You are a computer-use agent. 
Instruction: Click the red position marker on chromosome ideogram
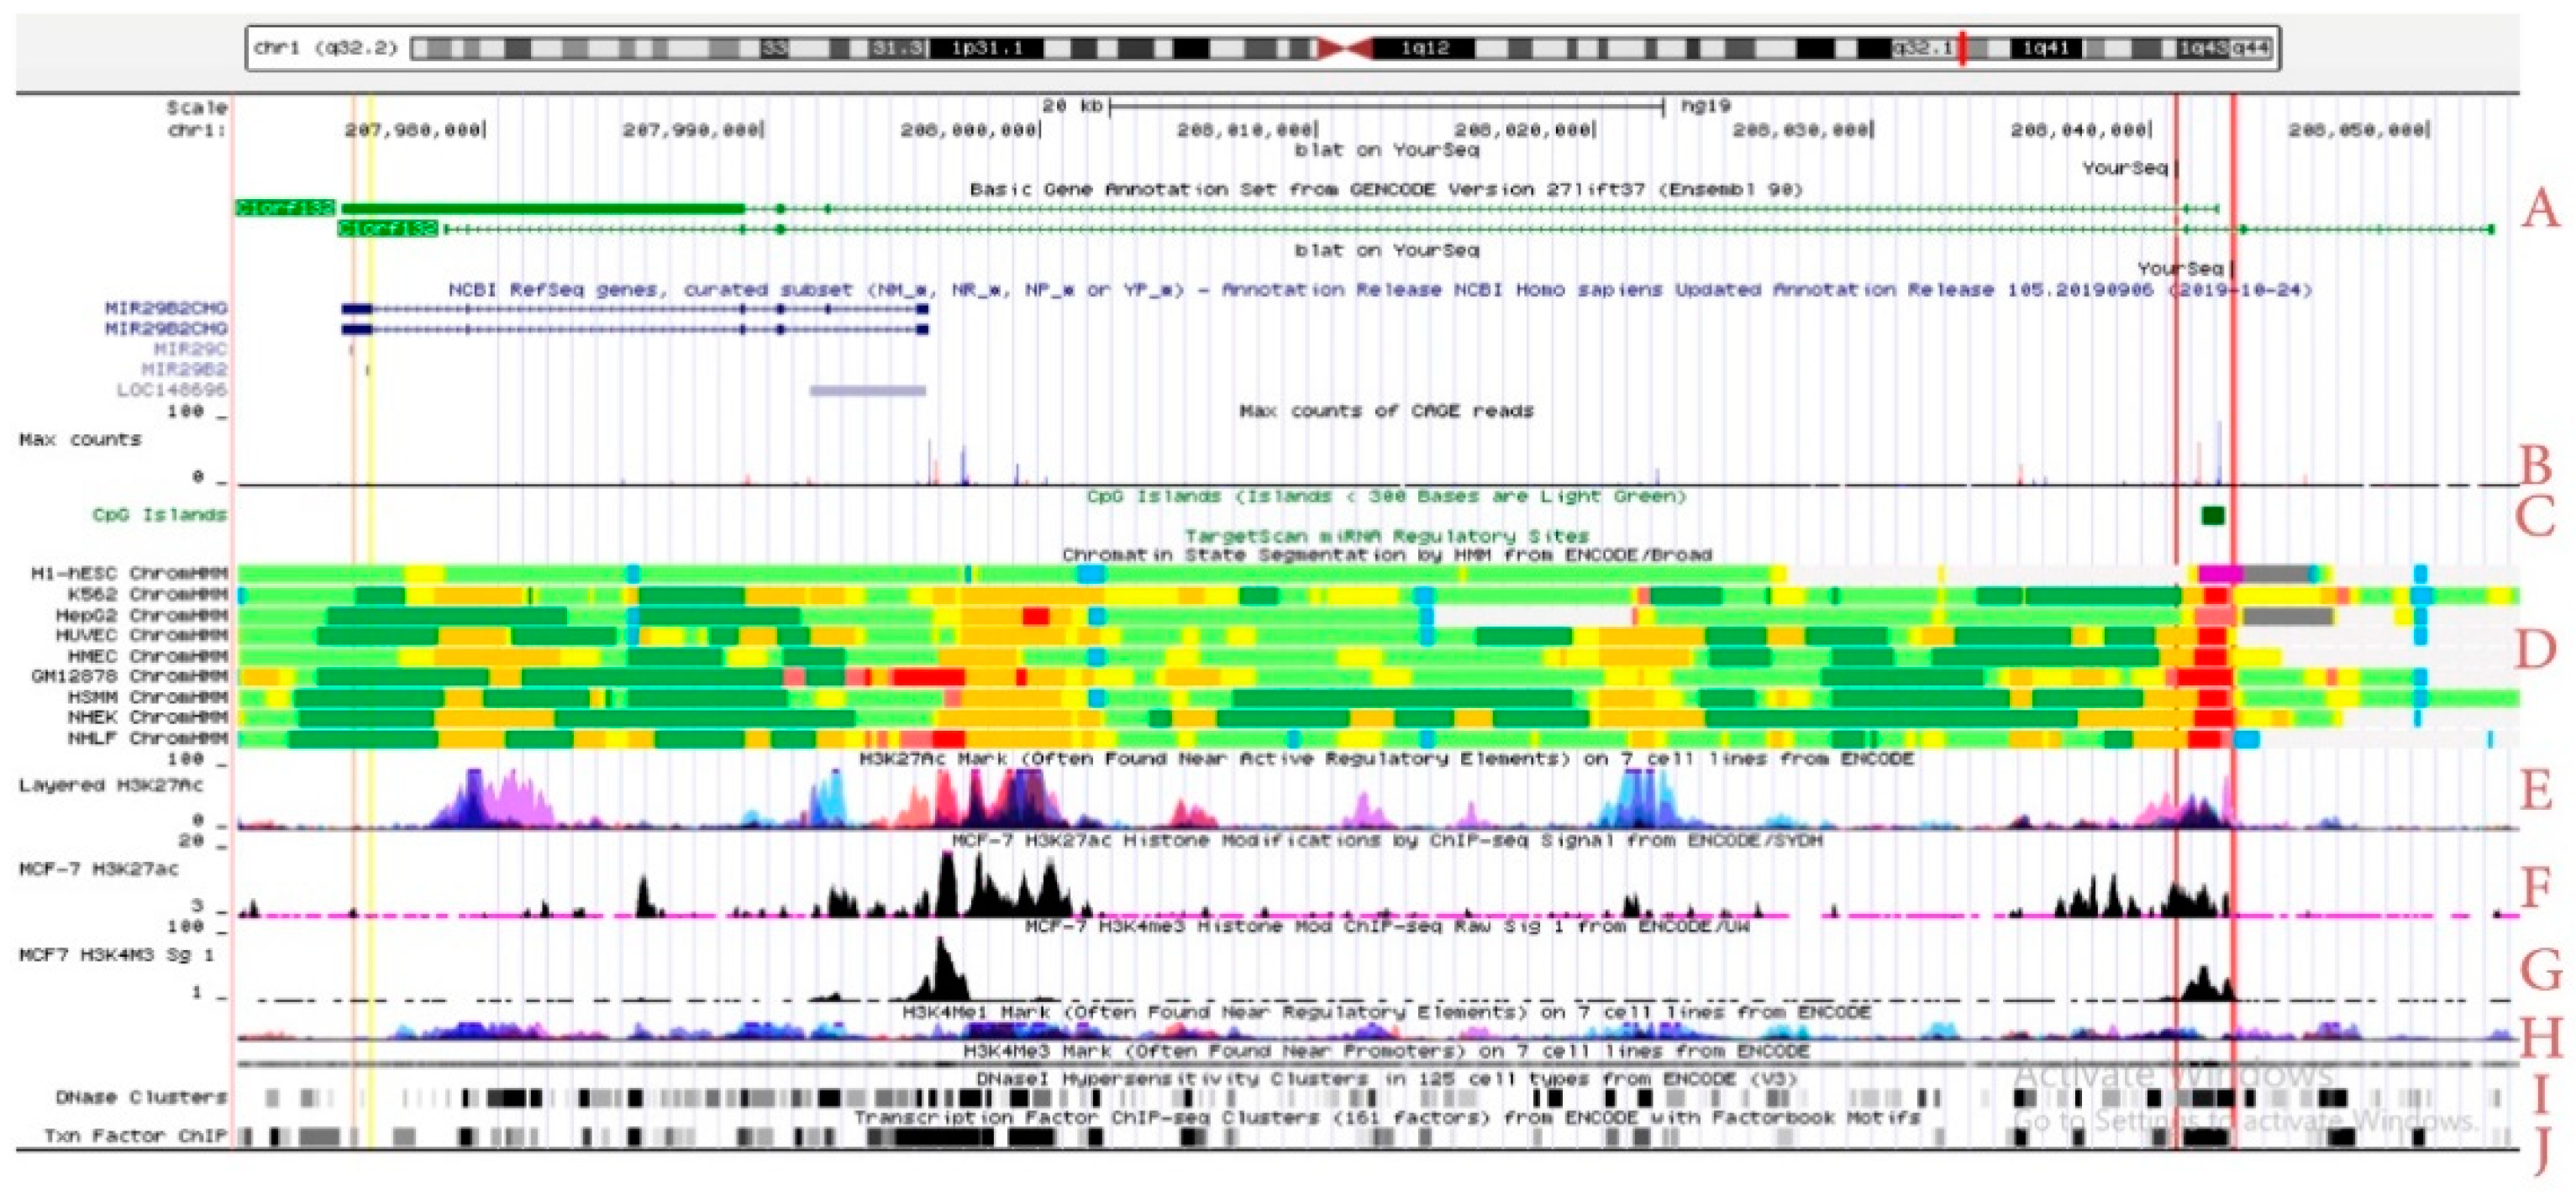1962,48
